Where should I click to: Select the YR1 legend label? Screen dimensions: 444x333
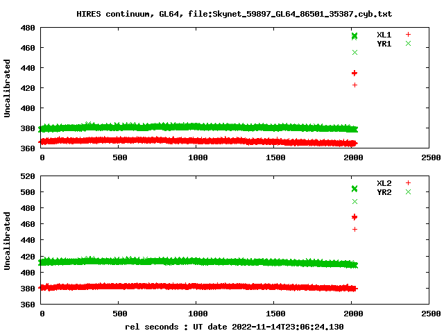[x=384, y=44]
